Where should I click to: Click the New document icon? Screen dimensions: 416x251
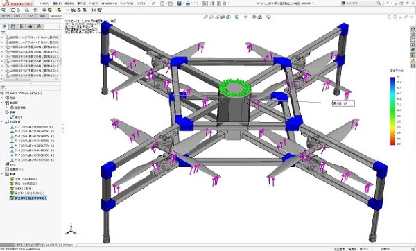tap(162, 3)
